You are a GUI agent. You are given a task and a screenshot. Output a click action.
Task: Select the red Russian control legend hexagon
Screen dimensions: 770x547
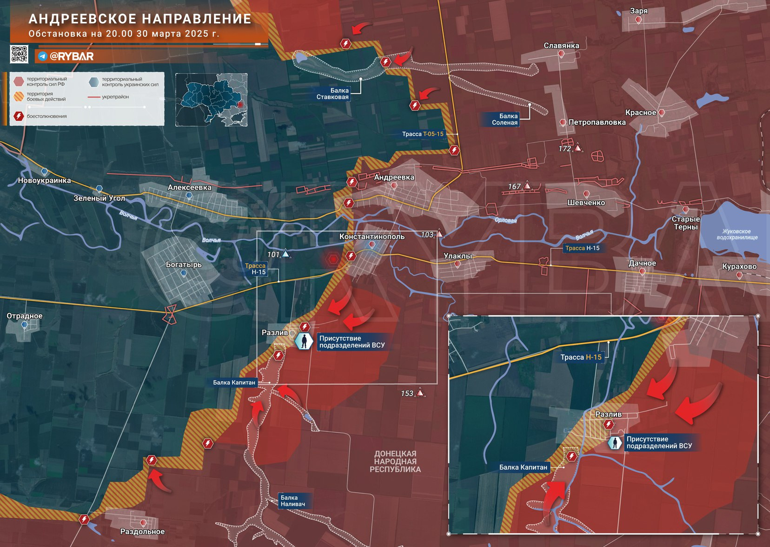click(x=19, y=82)
